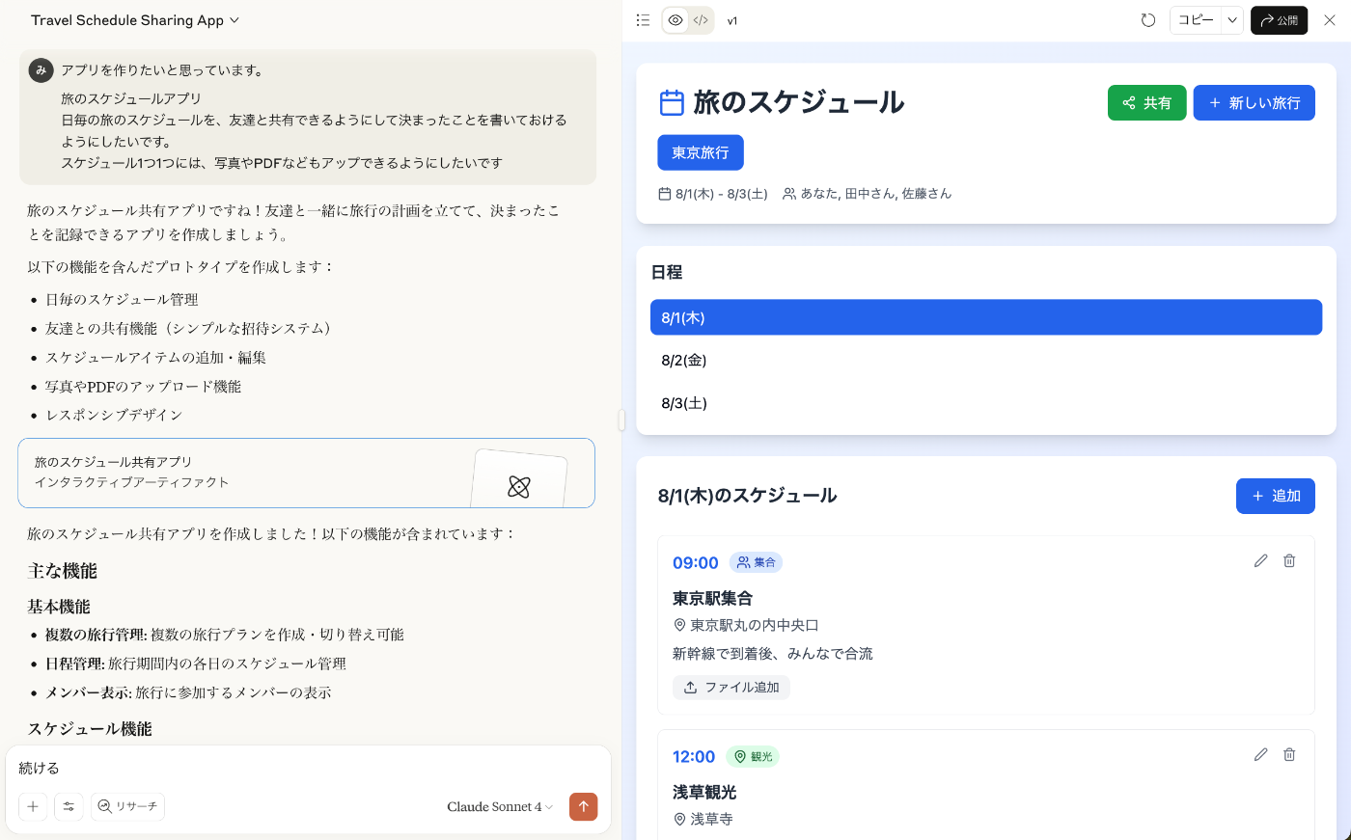This screenshot has width=1351, height=840.
Task: Click the 09:00 time label
Action: click(696, 563)
